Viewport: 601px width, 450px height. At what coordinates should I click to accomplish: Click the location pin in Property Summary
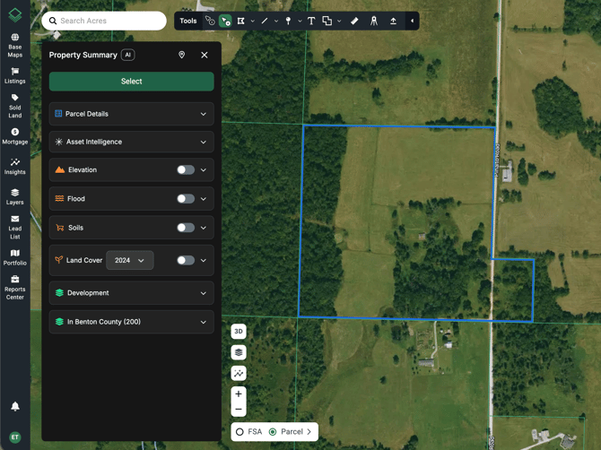(182, 56)
